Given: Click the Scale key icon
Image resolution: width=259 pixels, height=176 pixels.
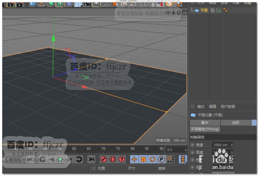Looking at the screenshot, I should [143, 159].
